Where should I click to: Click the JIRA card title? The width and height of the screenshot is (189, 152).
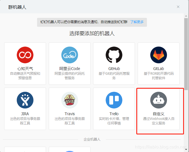pyautogui.click(x=25, y=114)
